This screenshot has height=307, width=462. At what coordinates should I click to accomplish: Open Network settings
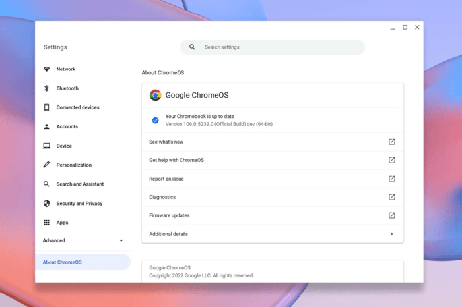click(x=66, y=69)
